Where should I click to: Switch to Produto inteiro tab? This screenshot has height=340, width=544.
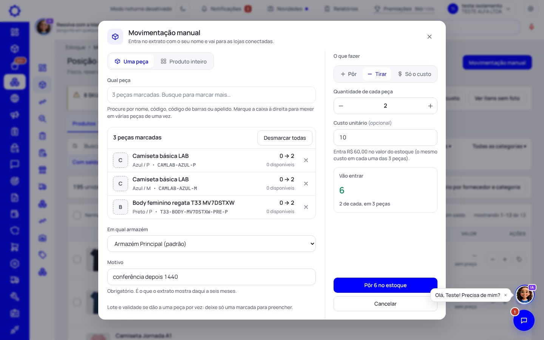click(184, 62)
